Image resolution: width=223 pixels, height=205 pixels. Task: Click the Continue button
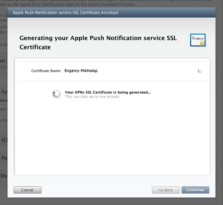(195, 190)
